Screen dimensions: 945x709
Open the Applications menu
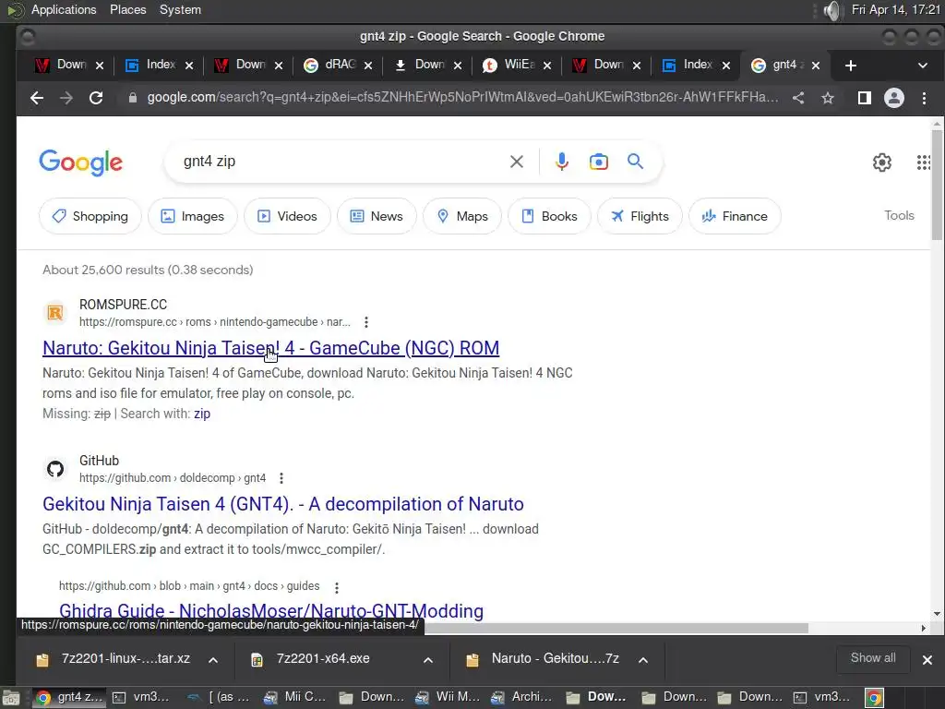(x=64, y=9)
